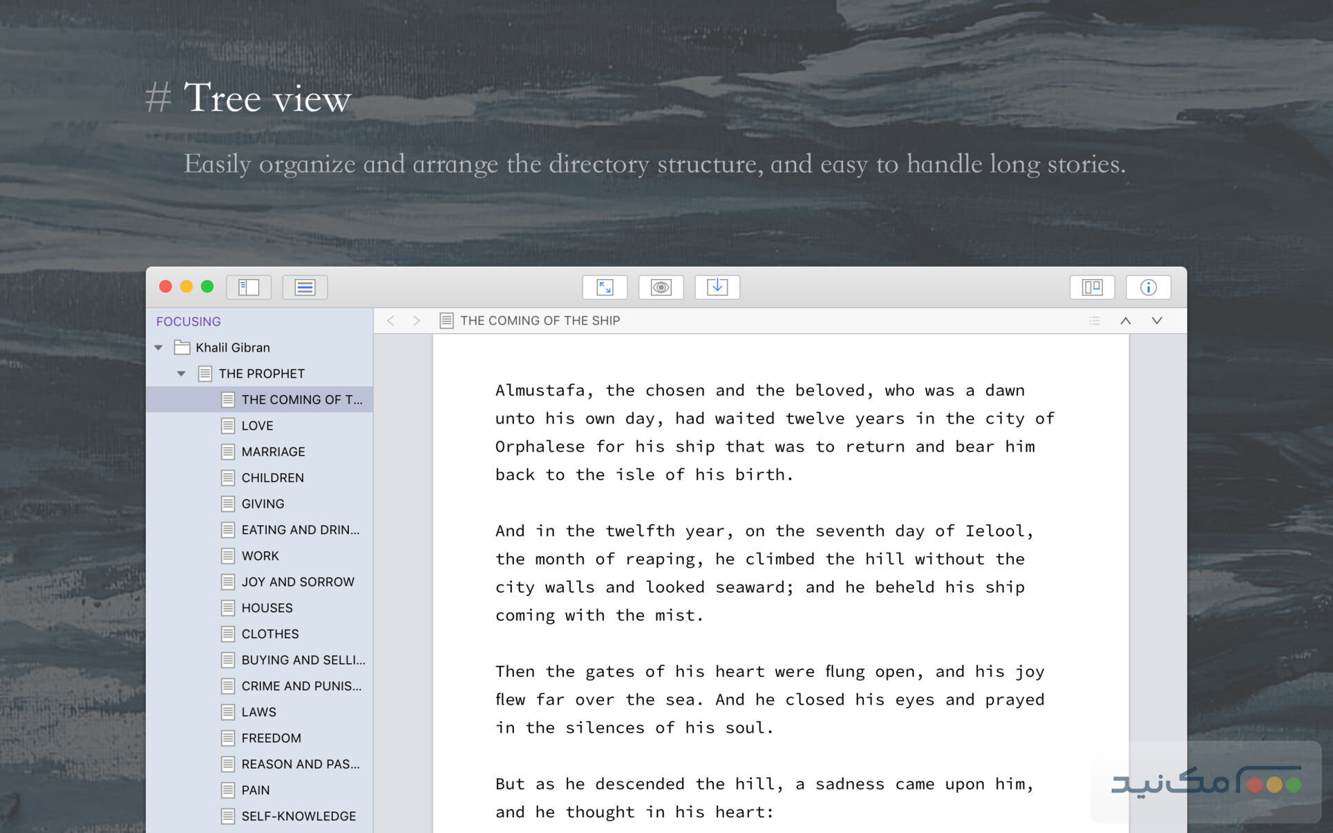This screenshot has height=833, width=1333.
Task: Open the MARRIAGE document
Action: [x=273, y=452]
